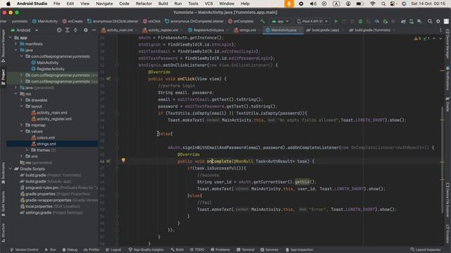
Task: Open App Inspection tool window
Action: pyautogui.click(x=299, y=250)
